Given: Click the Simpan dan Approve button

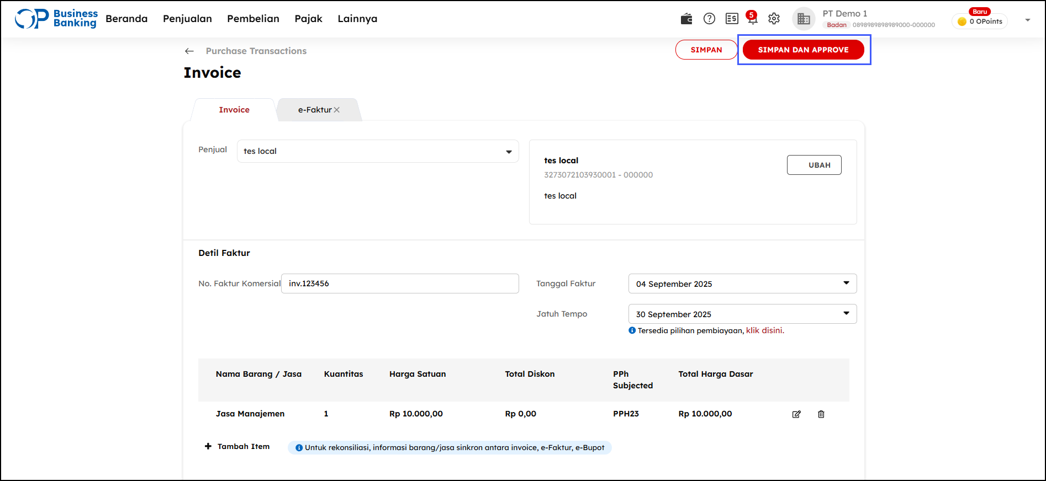Looking at the screenshot, I should click(x=803, y=50).
